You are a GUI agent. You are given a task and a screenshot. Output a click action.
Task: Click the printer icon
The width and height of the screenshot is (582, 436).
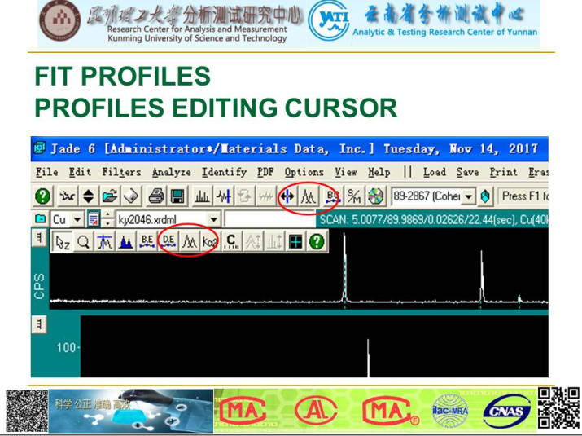pyautogui.click(x=156, y=196)
